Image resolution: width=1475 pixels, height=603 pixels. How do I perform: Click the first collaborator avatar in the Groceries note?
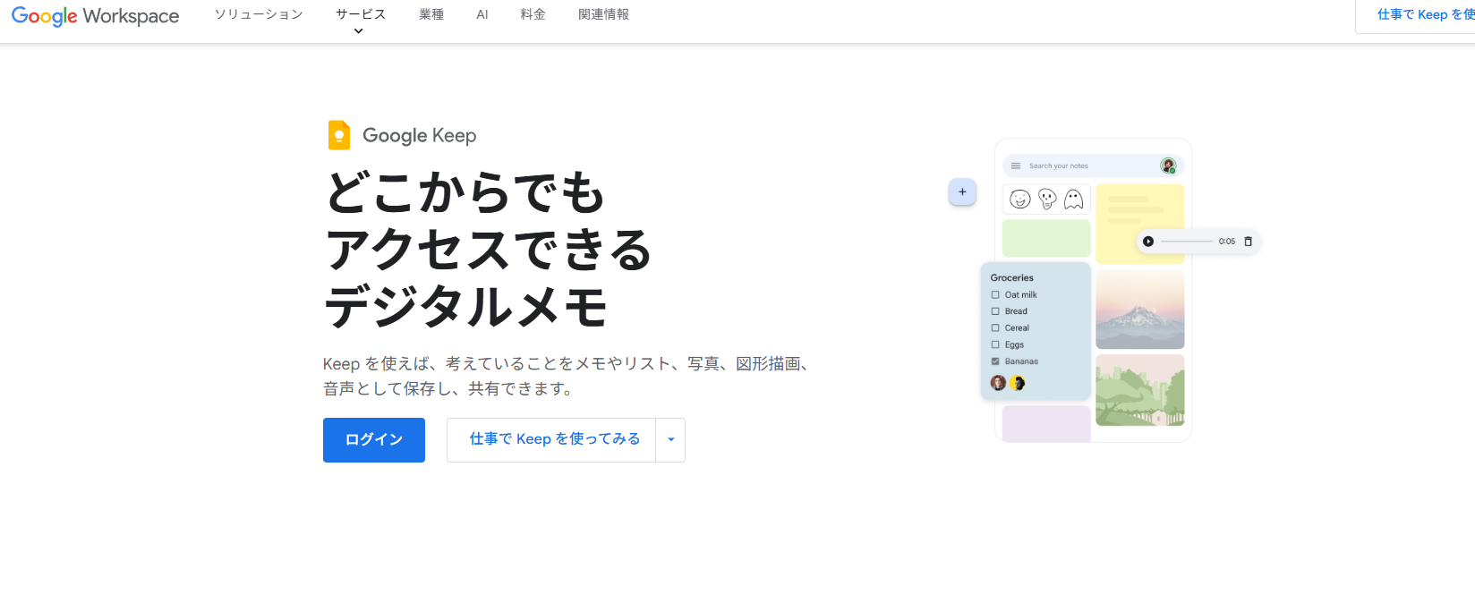[998, 383]
